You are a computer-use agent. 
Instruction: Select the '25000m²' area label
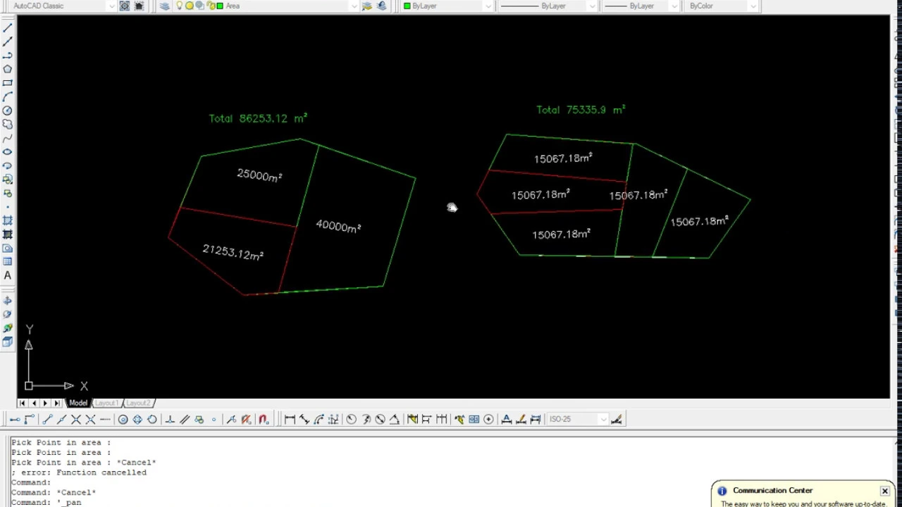pos(259,175)
